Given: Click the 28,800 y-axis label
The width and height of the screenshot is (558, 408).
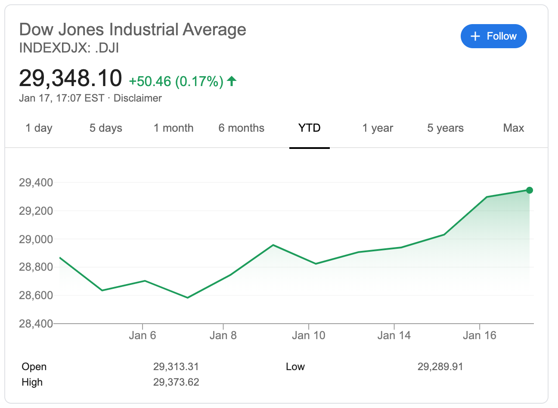Looking at the screenshot, I should click(36, 267).
